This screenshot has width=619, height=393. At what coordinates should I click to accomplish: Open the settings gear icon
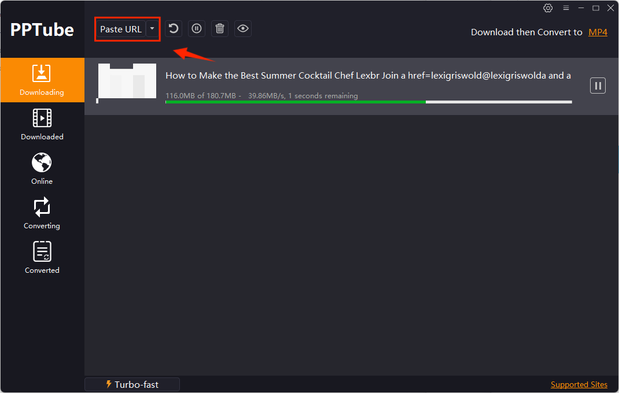[548, 8]
